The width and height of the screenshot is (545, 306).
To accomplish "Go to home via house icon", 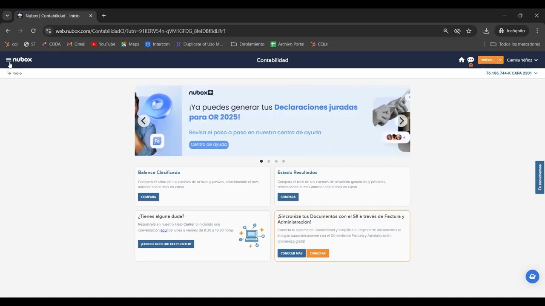I will (462, 60).
